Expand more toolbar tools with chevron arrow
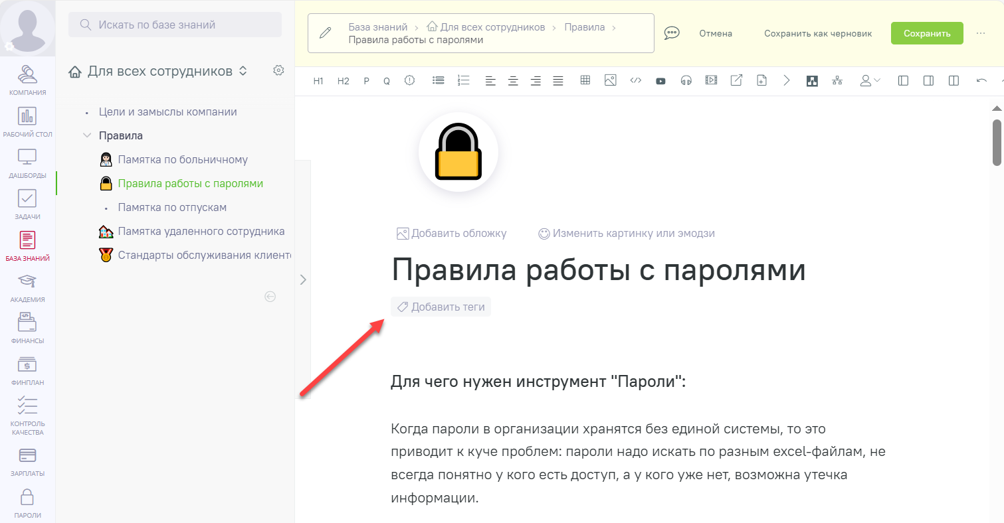The height and width of the screenshot is (523, 1004). (787, 80)
